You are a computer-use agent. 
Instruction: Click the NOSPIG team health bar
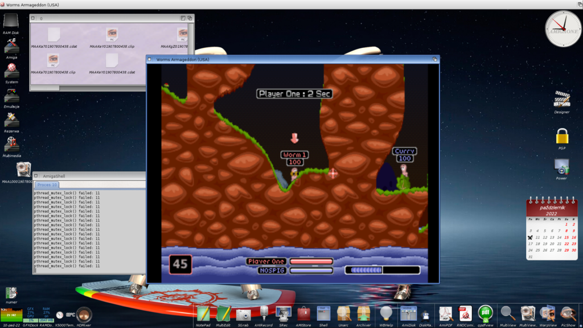pyautogui.click(x=311, y=270)
